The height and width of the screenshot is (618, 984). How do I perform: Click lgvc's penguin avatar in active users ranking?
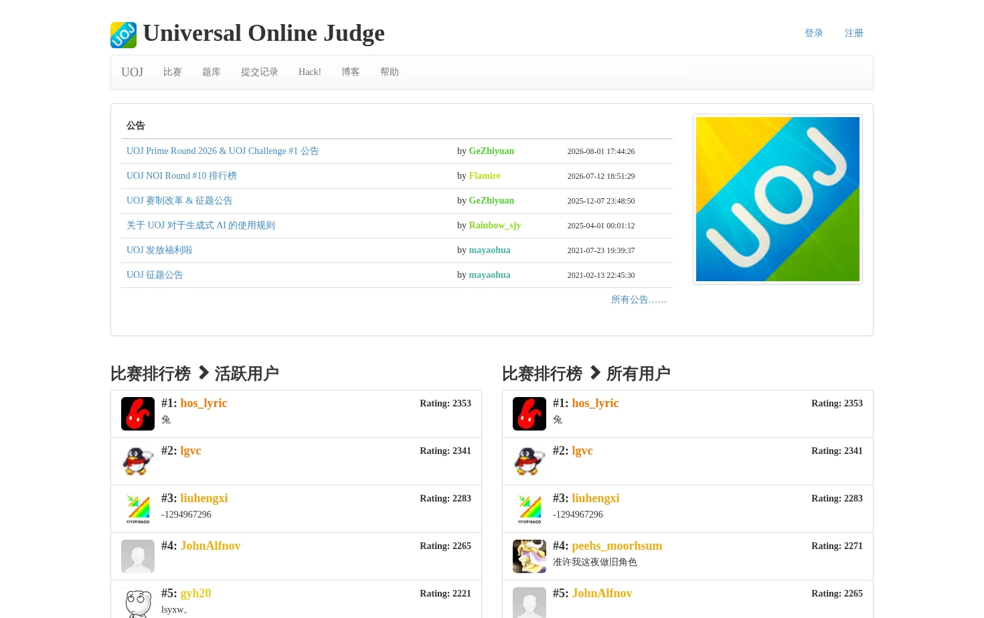(138, 461)
